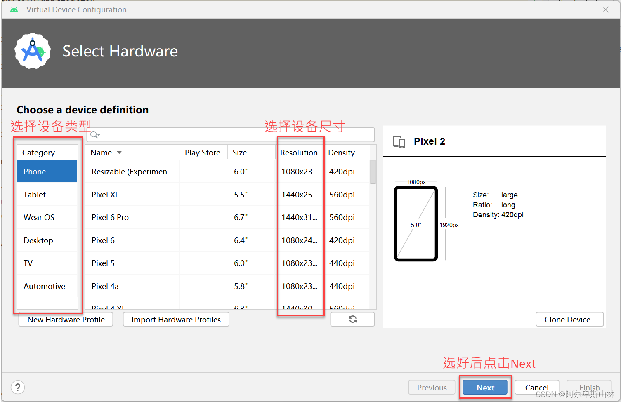
Task: Click Import Hardware Profiles button
Action: tap(176, 320)
